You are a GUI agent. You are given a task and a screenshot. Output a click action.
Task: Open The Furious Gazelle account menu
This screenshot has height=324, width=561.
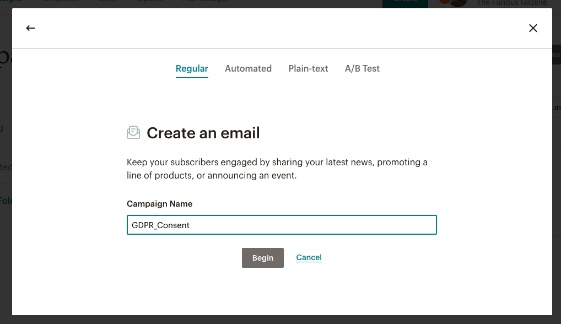[x=511, y=3]
